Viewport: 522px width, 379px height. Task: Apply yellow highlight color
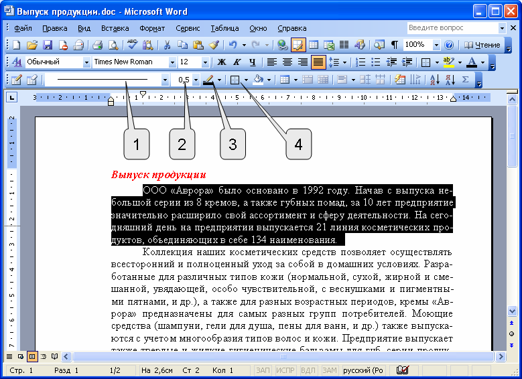pos(449,62)
